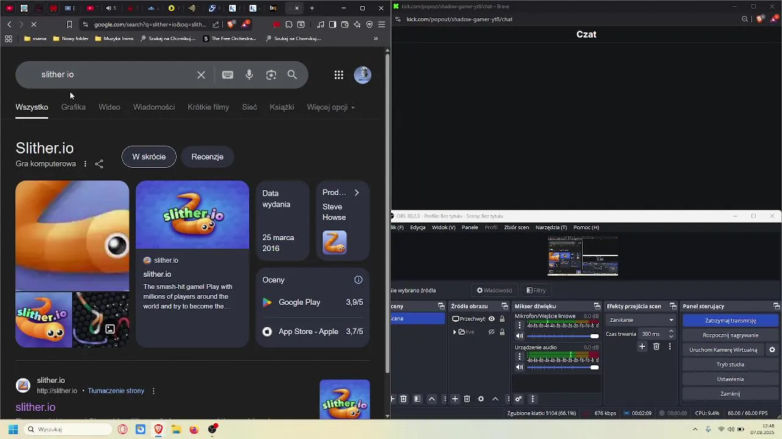Submit search with magnifier icon

pyautogui.click(x=292, y=74)
